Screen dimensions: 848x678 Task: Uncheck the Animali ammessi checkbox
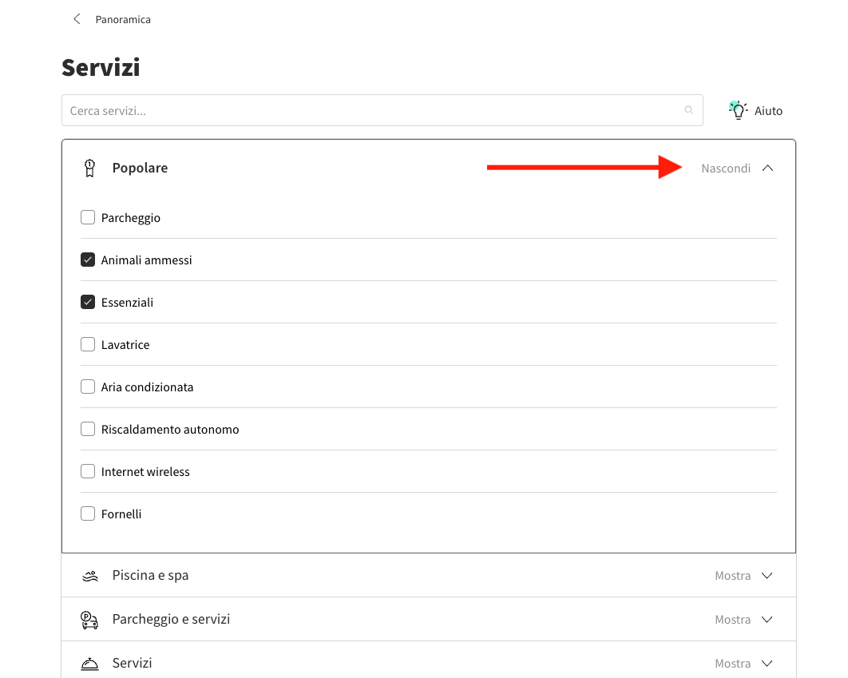[x=88, y=260]
